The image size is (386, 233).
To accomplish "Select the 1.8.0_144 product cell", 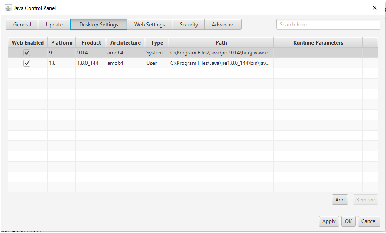I will coord(91,63).
